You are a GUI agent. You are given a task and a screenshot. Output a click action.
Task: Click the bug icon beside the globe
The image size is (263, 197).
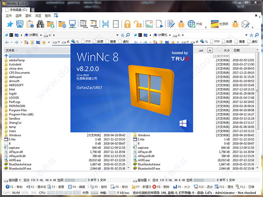[181, 24]
